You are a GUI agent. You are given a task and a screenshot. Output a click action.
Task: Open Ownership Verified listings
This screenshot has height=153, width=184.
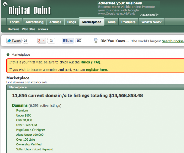[29, 144]
